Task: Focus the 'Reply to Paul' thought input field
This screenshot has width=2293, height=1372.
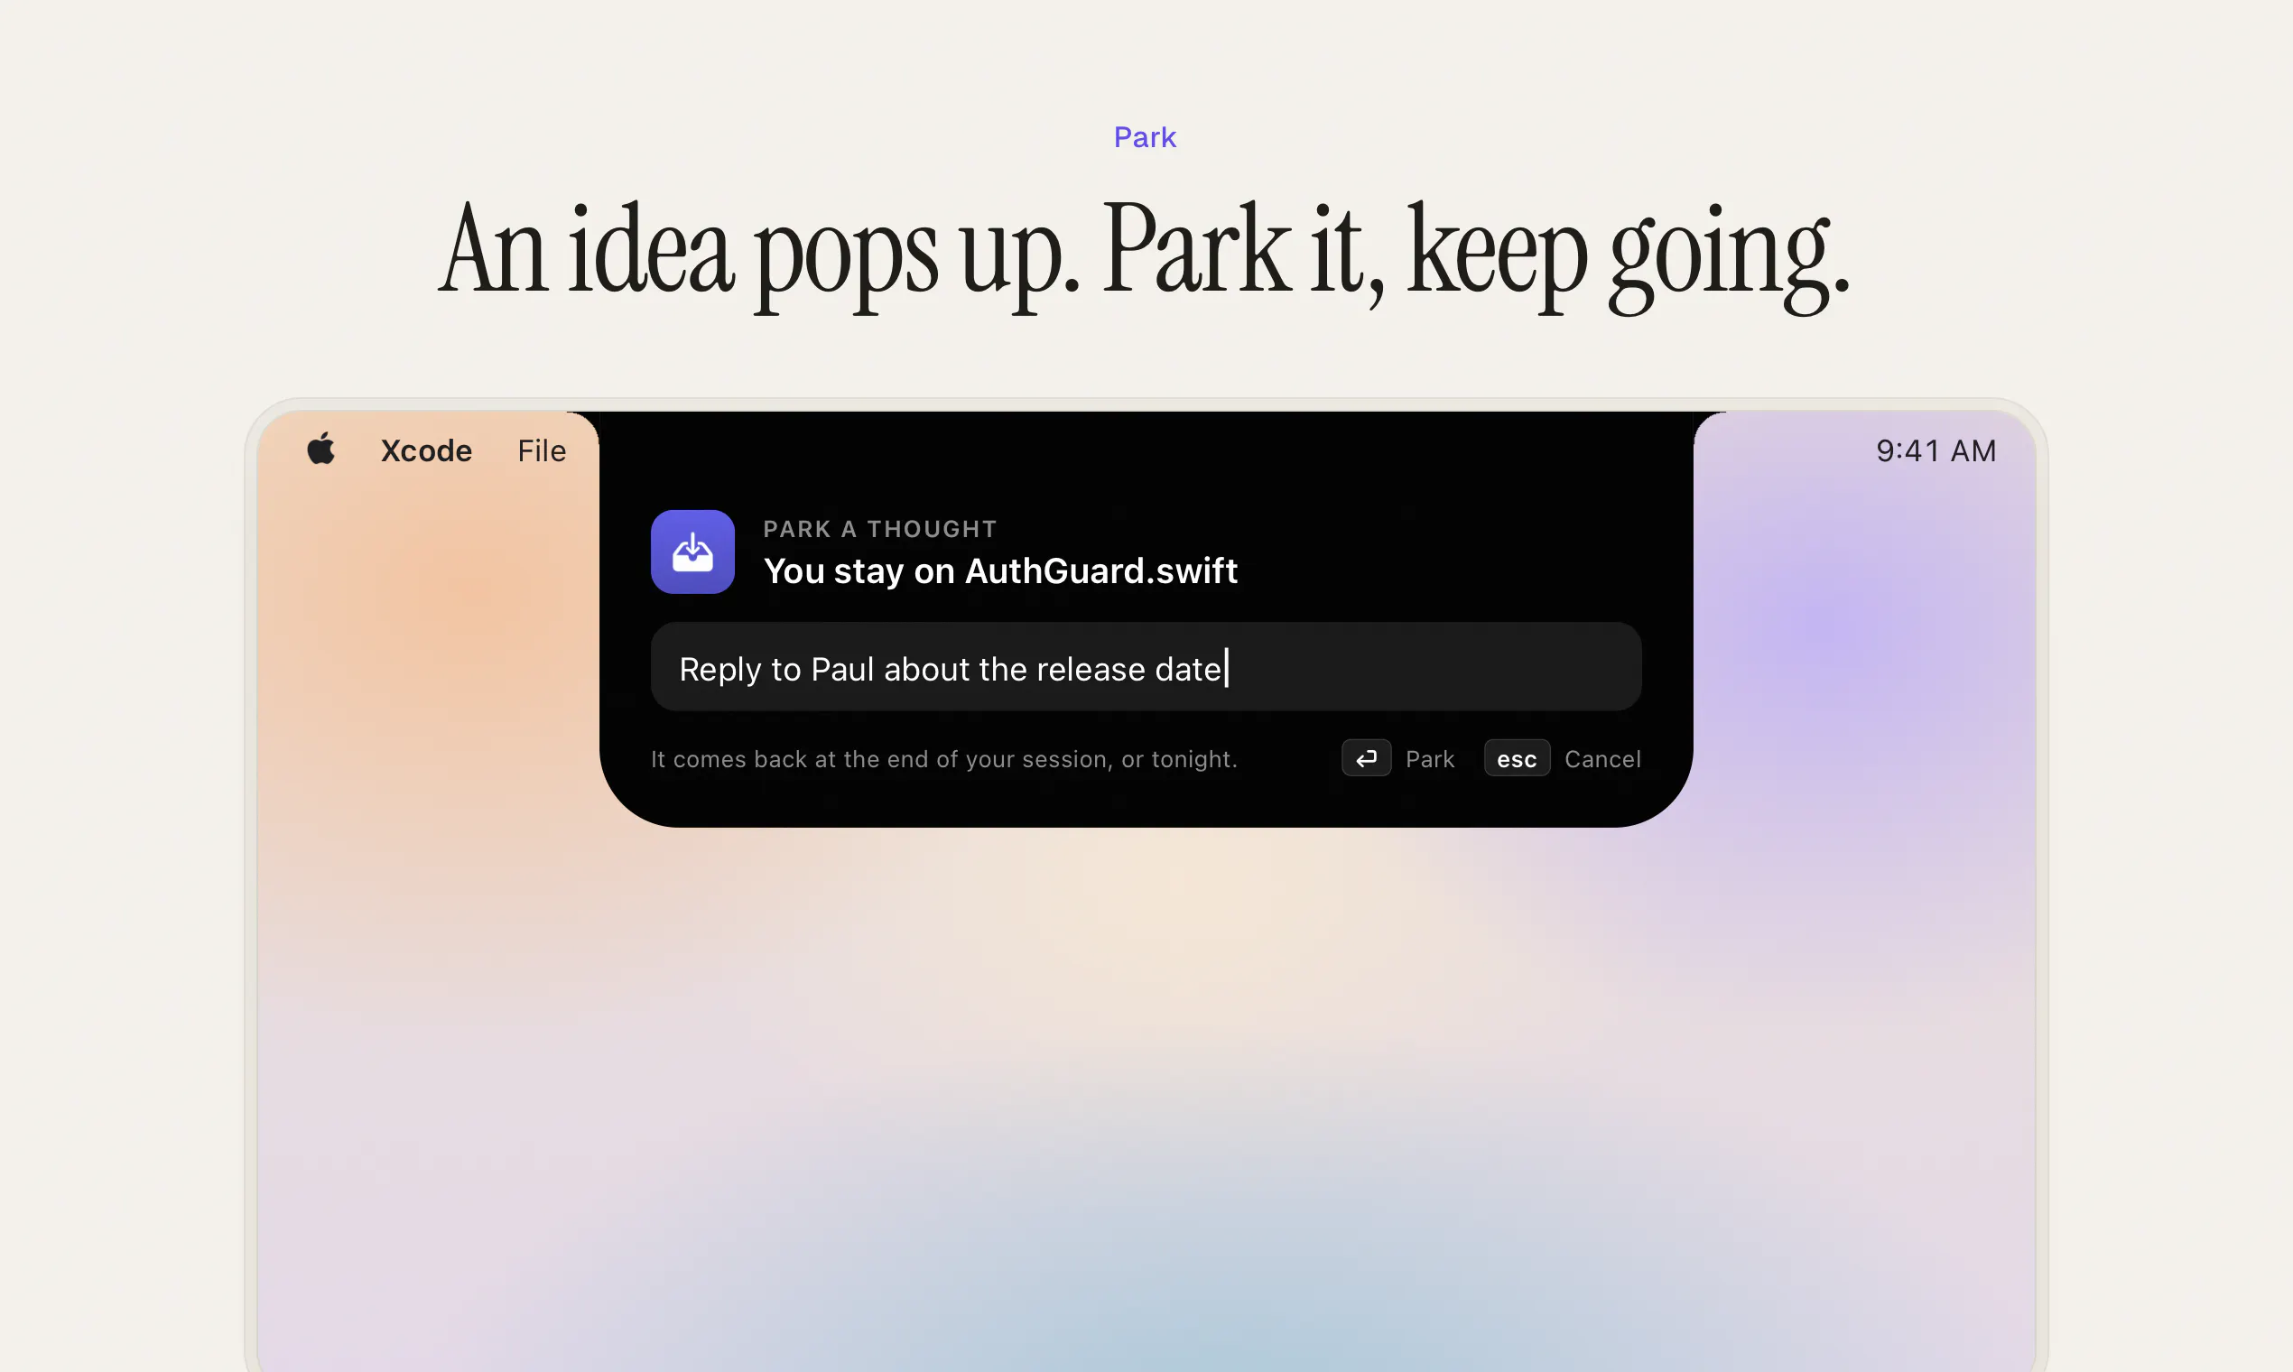Action: tap(1146, 666)
